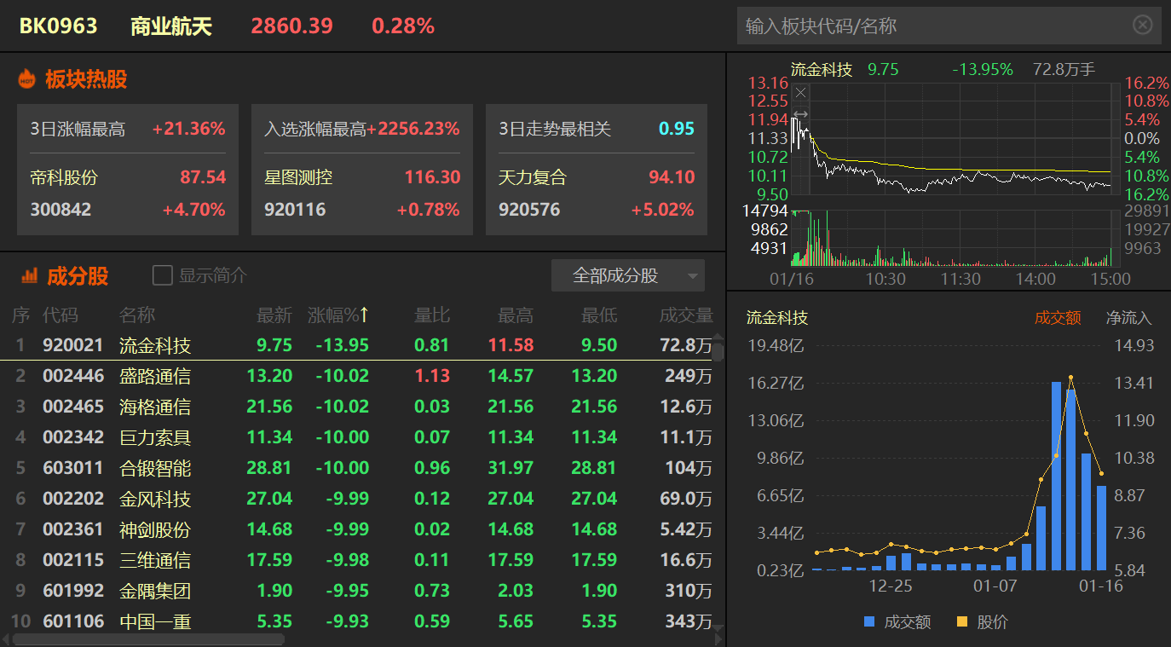Click the scroll-down arrow of the stock list
The width and height of the screenshot is (1171, 647).
coord(718,628)
